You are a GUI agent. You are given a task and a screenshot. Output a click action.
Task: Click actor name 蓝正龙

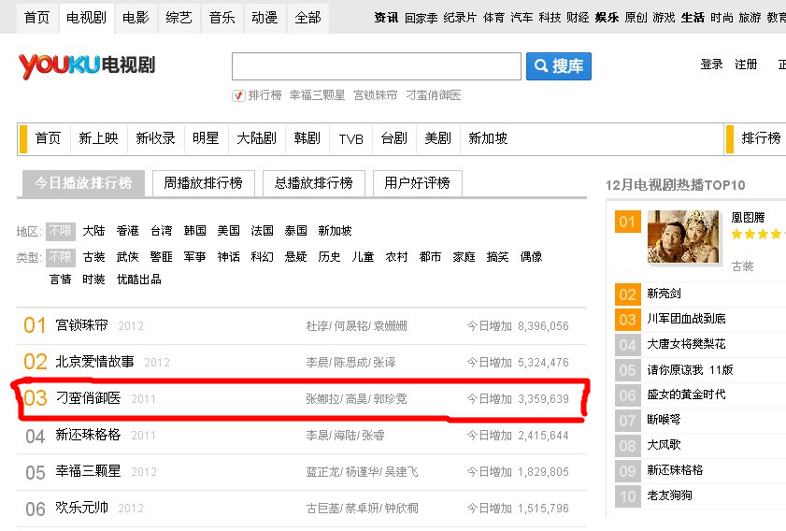322,472
